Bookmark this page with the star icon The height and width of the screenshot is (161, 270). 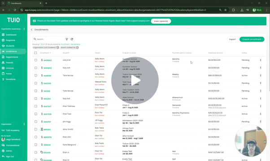tap(226, 10)
